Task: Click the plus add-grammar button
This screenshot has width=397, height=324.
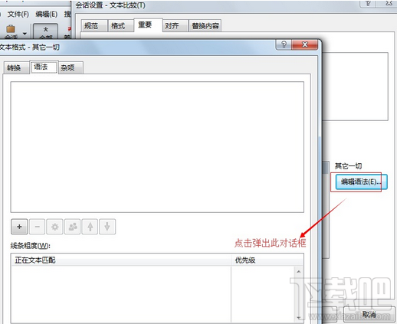Action: point(19,227)
